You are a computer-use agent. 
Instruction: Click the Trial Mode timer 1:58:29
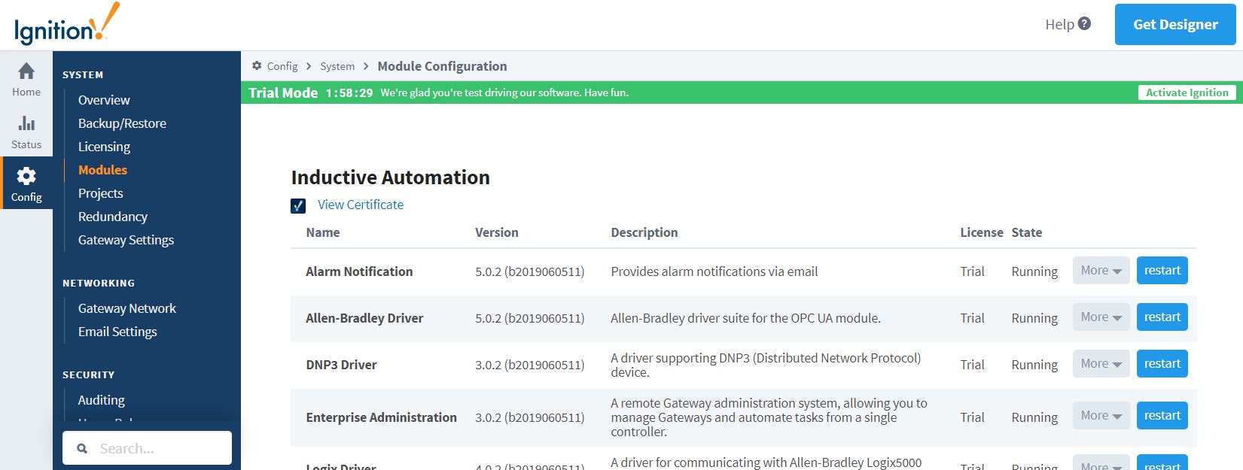click(x=349, y=93)
